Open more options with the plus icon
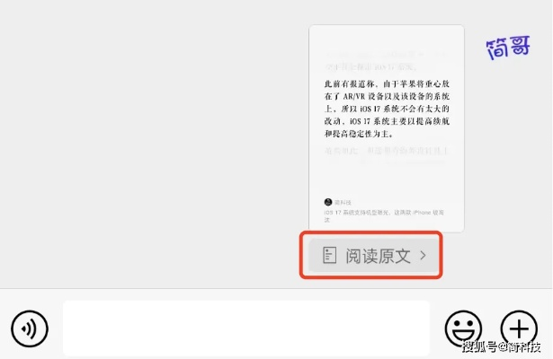 (x=519, y=328)
